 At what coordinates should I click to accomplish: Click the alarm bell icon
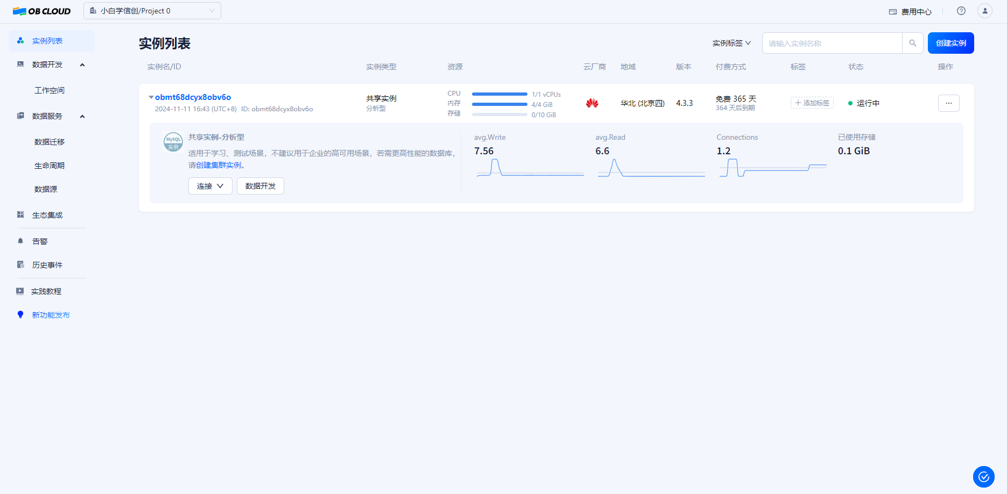coord(20,241)
